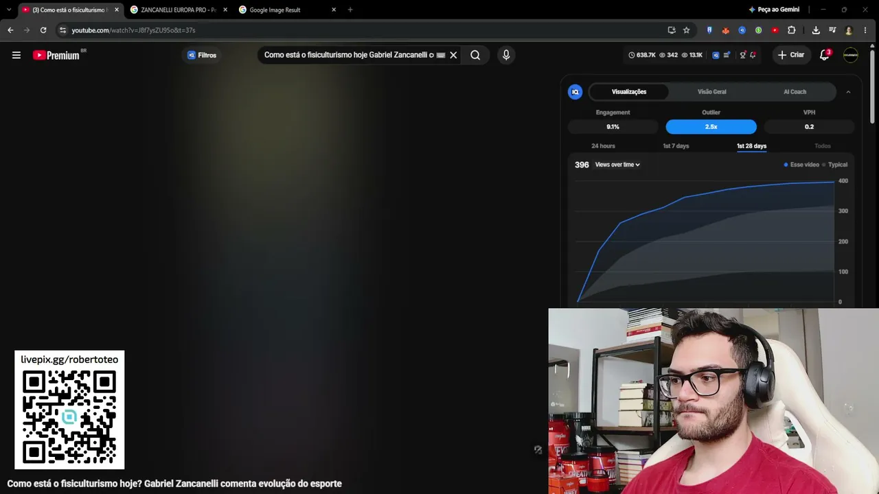Open the YouTube guide hamburger menu
The height and width of the screenshot is (494, 879).
(x=16, y=55)
